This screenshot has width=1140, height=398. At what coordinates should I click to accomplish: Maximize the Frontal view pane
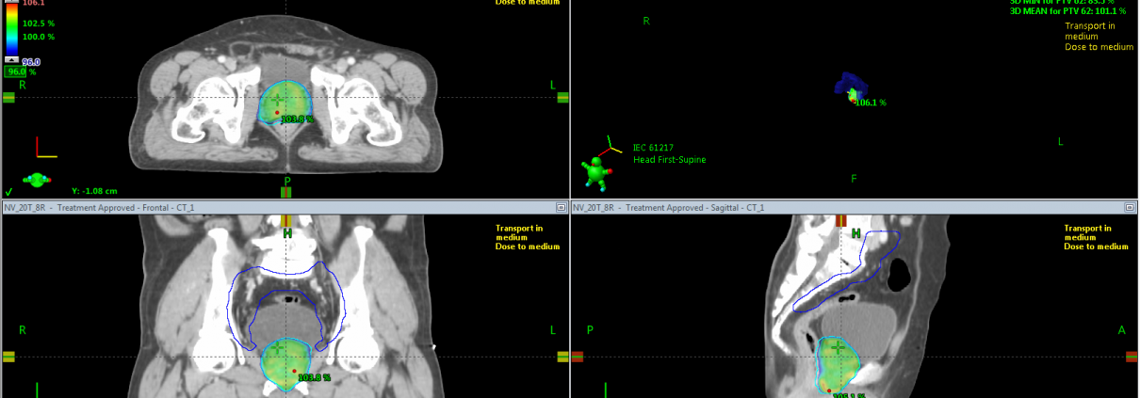tap(562, 207)
